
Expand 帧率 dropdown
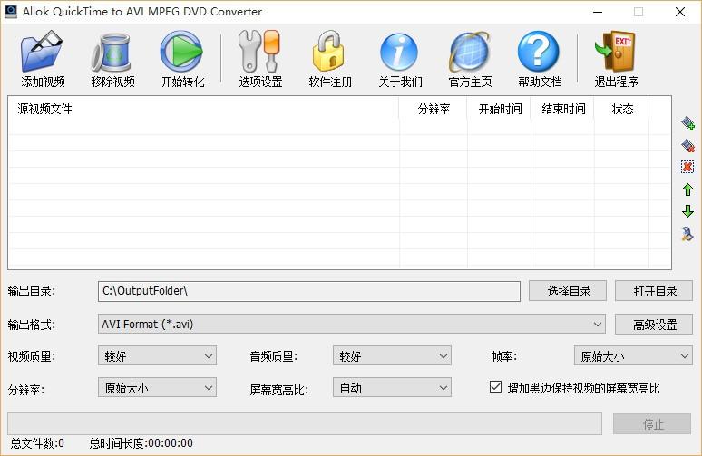[x=633, y=356]
